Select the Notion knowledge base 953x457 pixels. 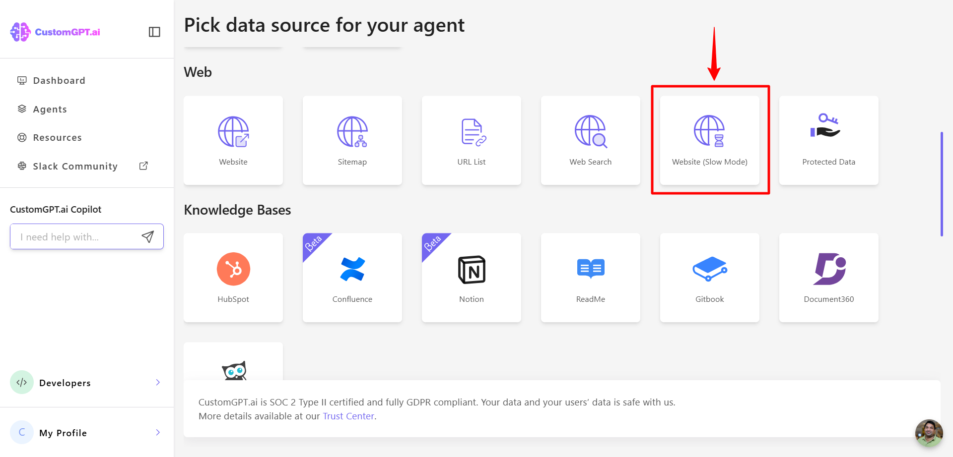tap(472, 278)
